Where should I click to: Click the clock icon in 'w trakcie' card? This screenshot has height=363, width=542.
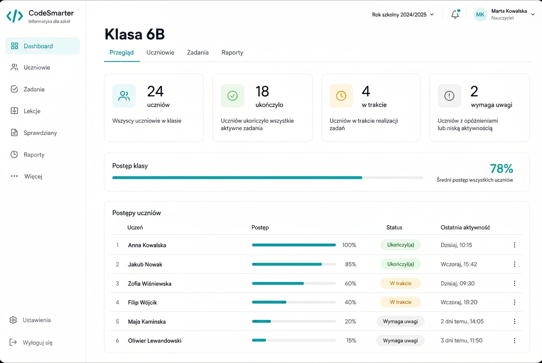tap(341, 96)
